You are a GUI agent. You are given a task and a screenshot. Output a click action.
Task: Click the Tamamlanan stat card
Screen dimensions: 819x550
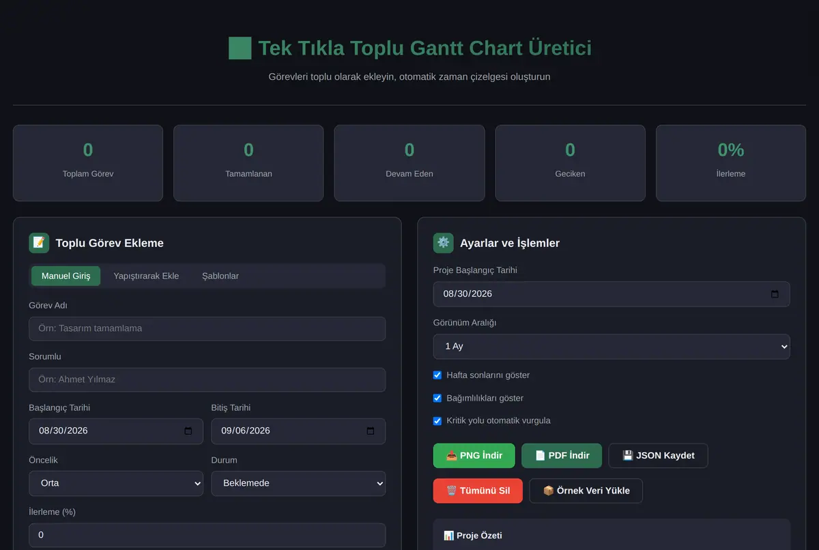[x=248, y=163]
